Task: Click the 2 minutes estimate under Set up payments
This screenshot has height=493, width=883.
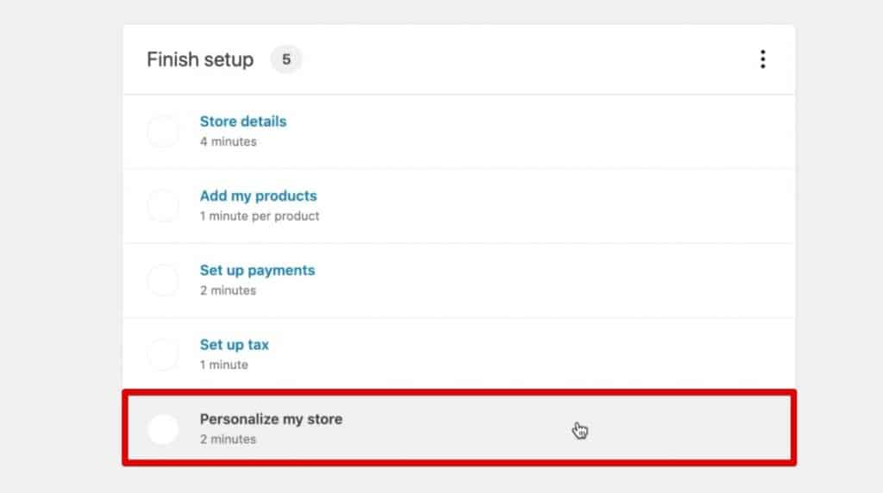Action: 228,290
